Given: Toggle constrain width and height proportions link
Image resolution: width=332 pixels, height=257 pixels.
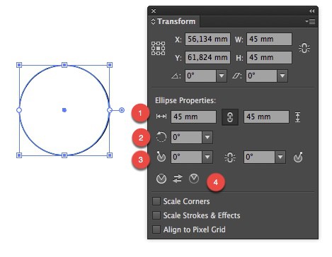Looking at the screenshot, I should (x=304, y=48).
